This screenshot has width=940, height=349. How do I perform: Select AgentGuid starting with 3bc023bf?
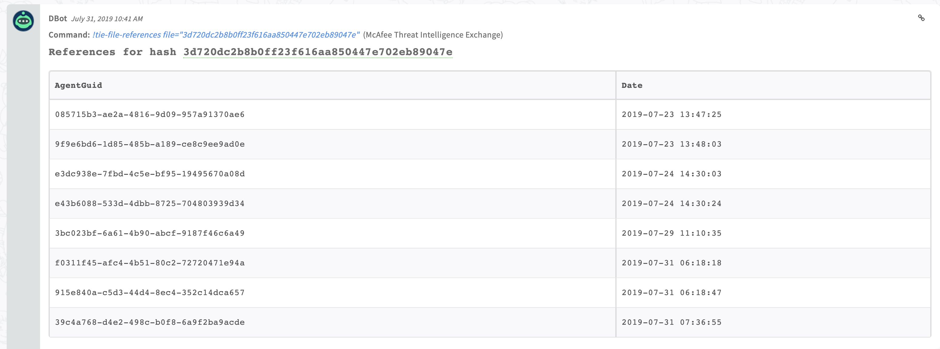tap(150, 233)
